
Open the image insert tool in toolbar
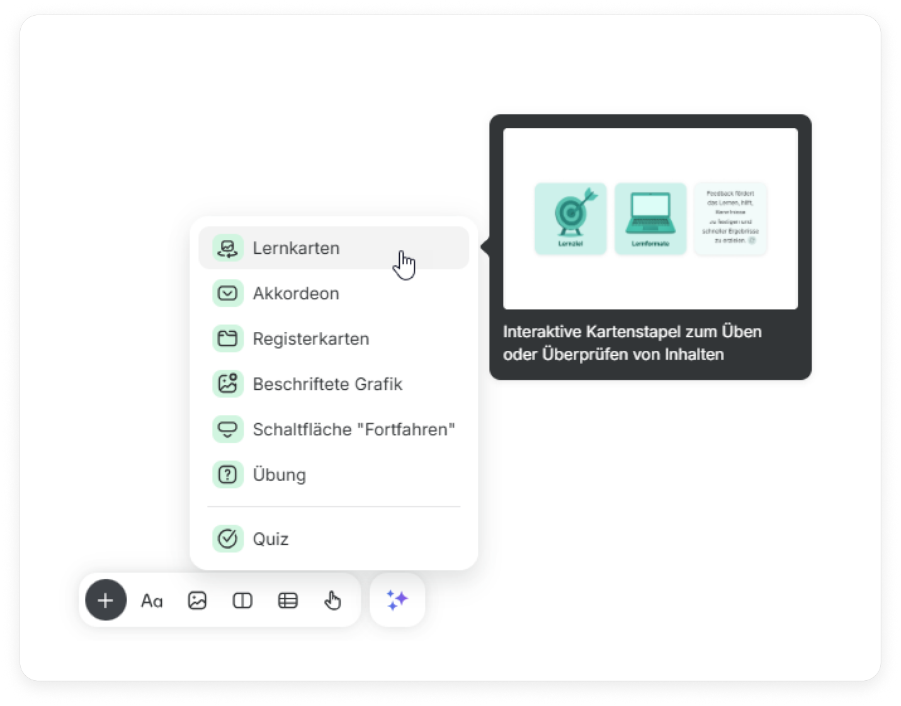coord(197,601)
